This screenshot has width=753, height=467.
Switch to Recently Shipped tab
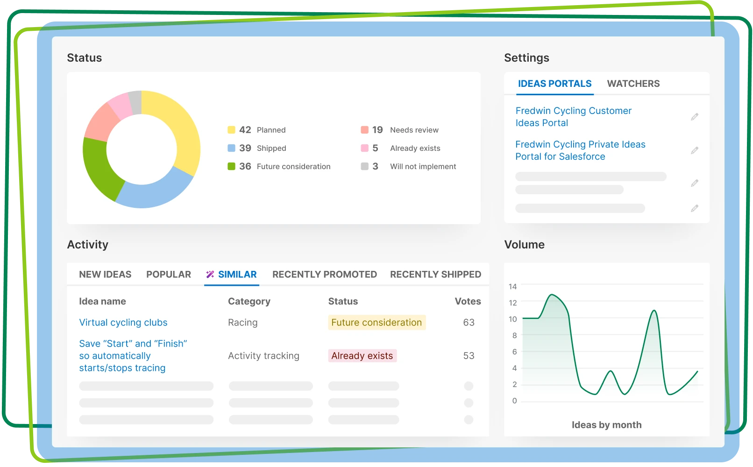435,275
